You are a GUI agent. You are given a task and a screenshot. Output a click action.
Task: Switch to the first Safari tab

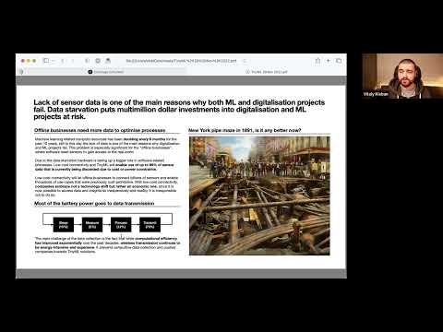[x=106, y=72]
